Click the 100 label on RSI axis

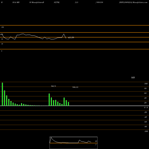(3, 27)
